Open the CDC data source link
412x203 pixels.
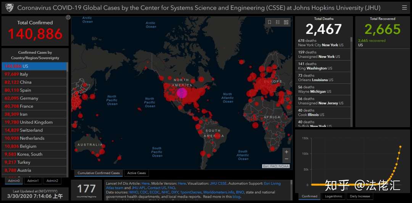[144, 192]
